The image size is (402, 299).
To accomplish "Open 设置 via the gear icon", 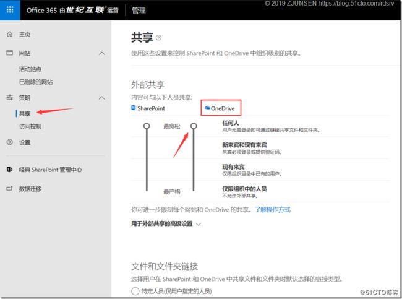I will coord(9,142).
